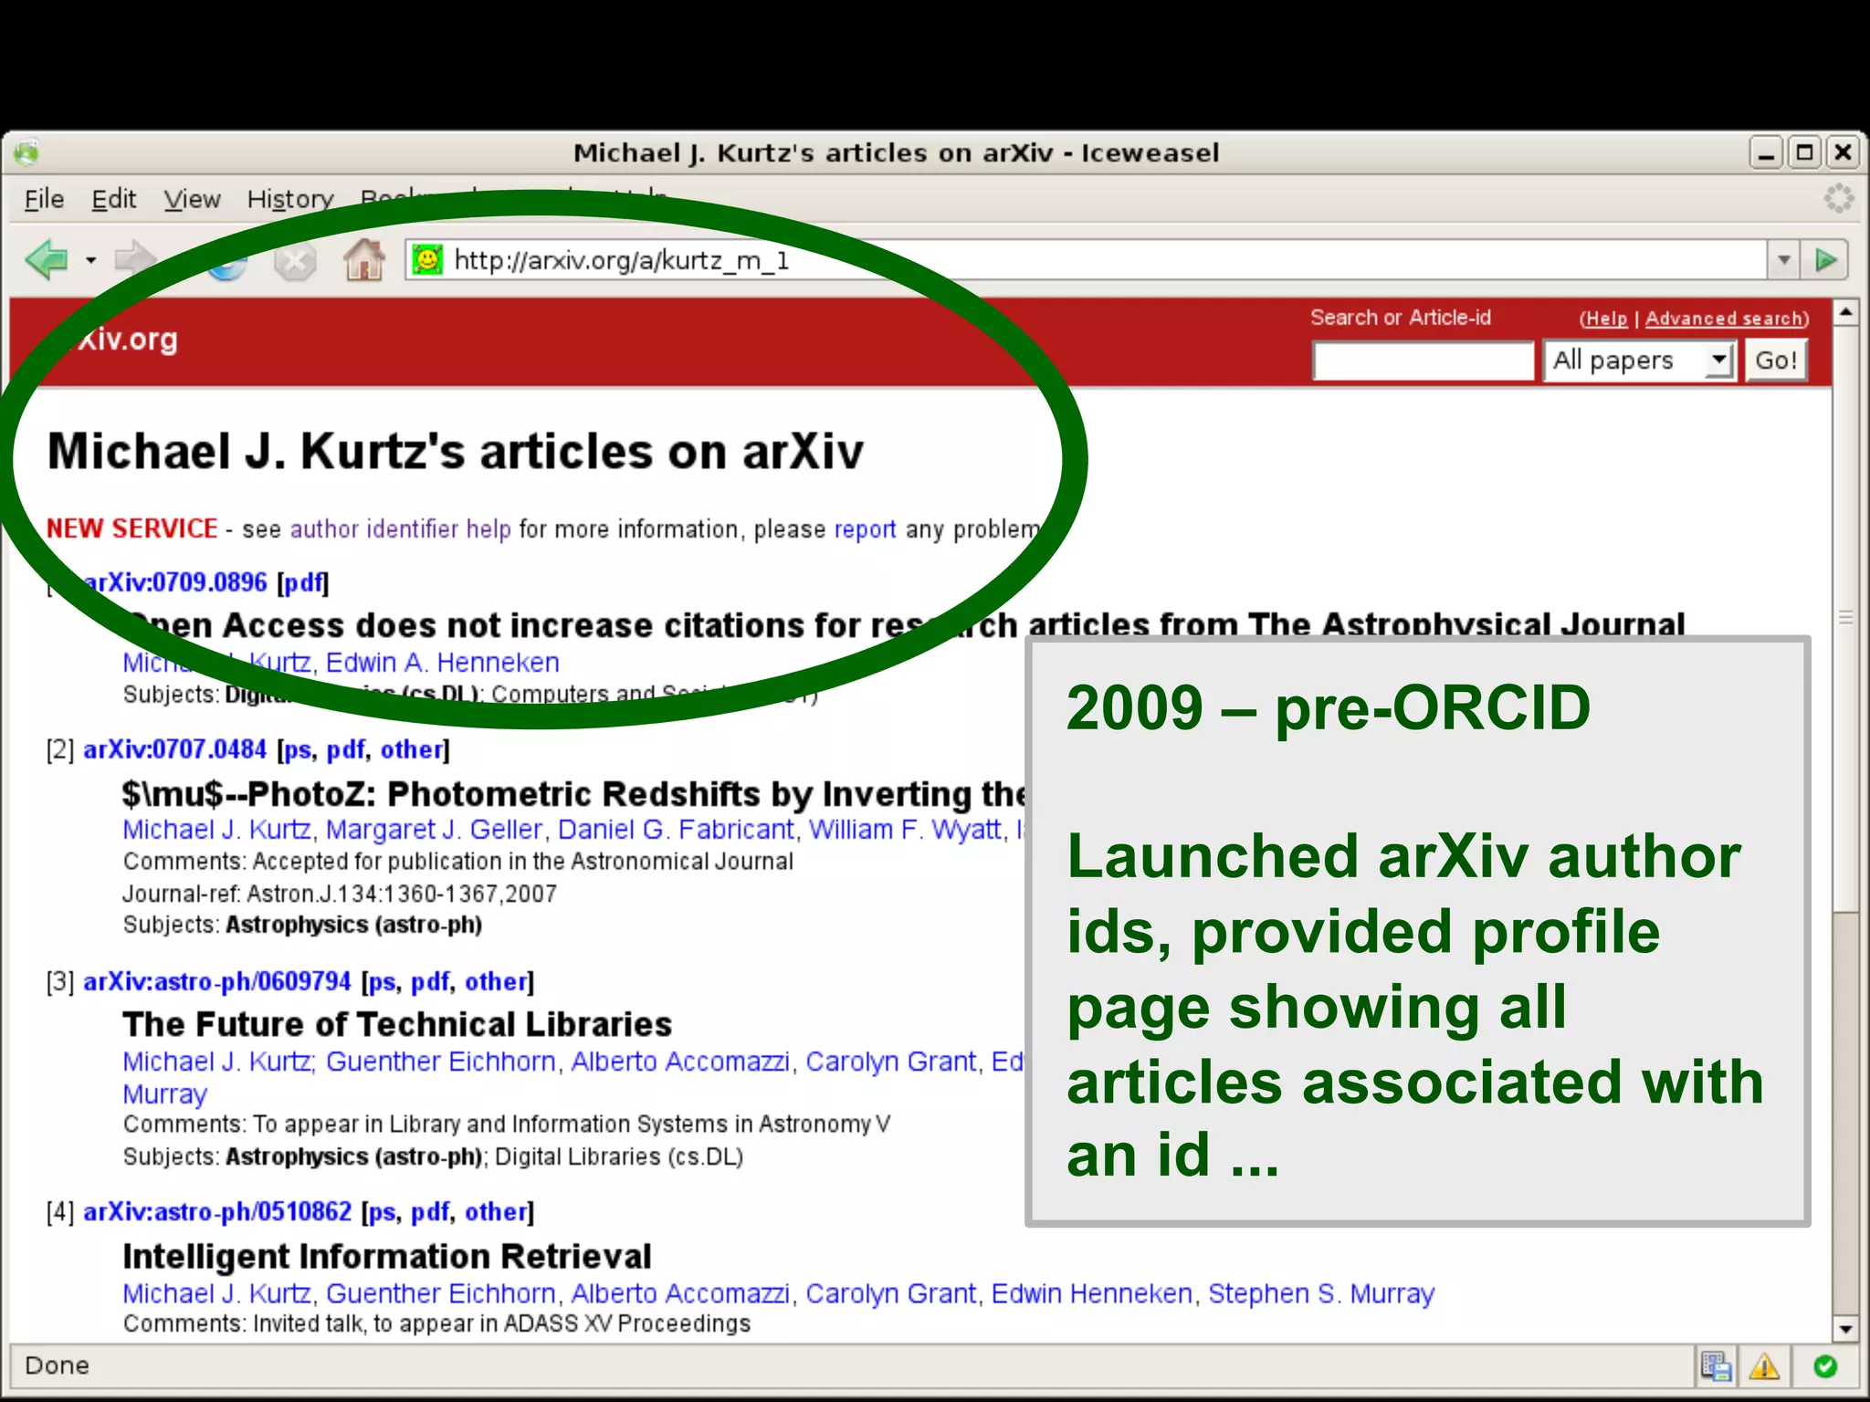Click the green Back arrow button
The image size is (1870, 1402).
coord(47,261)
